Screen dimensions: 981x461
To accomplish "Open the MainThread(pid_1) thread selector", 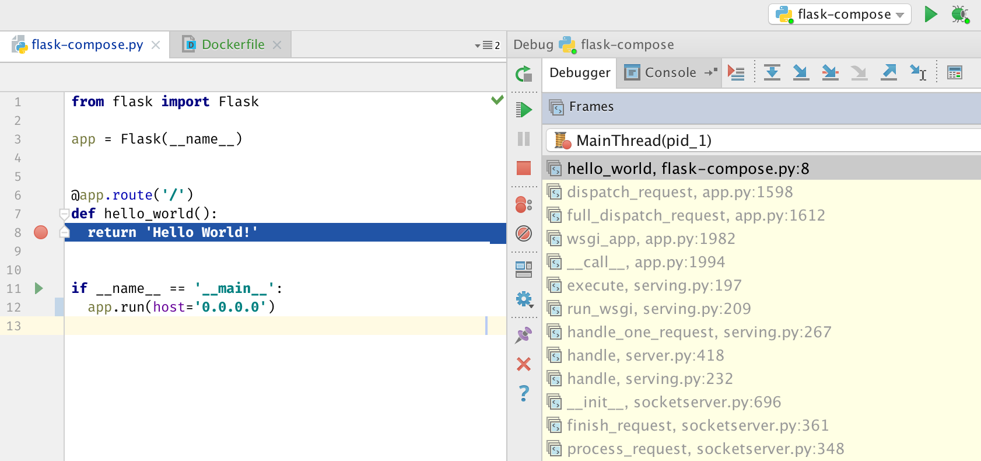I will pyautogui.click(x=763, y=141).
